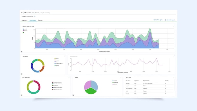The height and width of the screenshot is (111, 197).
Task: Click the File added to the system legend entry
Action: click(57, 84)
